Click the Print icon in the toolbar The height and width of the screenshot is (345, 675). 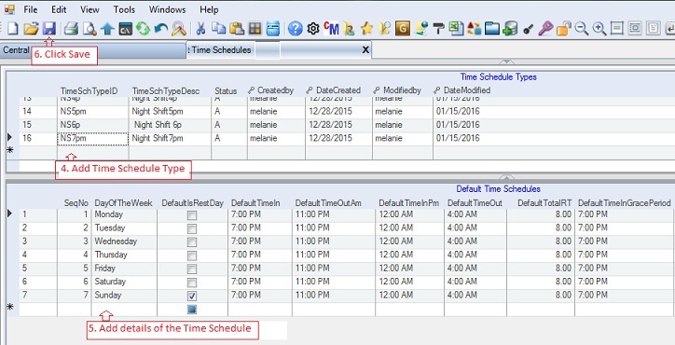[x=71, y=29]
